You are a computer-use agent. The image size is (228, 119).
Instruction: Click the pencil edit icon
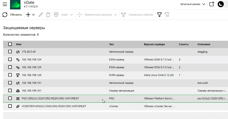(41, 15)
